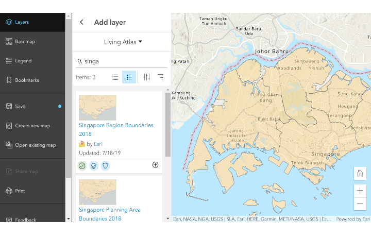Click the Bookmarks ribbon icon
This screenshot has width=371, height=237.
pyautogui.click(x=9, y=80)
